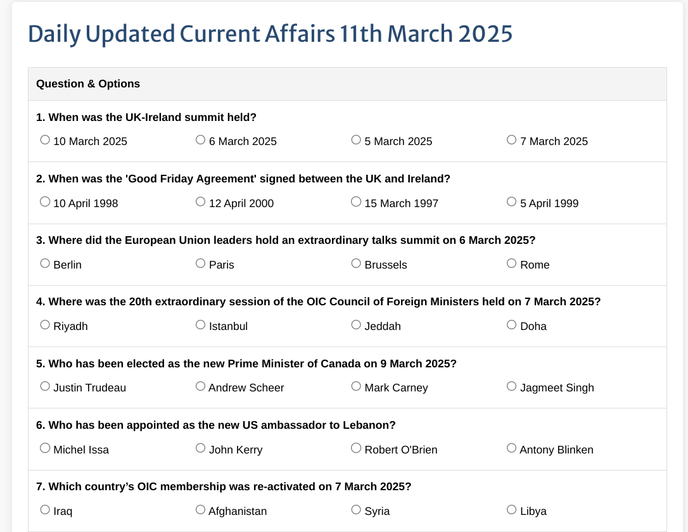Select Michel Issa as US ambassador
The height and width of the screenshot is (532, 688).
click(x=45, y=448)
